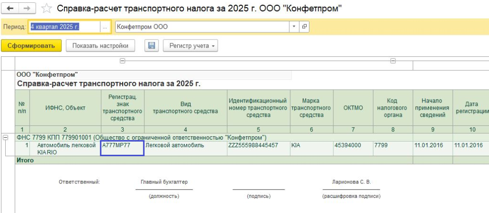
Task: Click the Идентификационный номер header
Action: 258,108
